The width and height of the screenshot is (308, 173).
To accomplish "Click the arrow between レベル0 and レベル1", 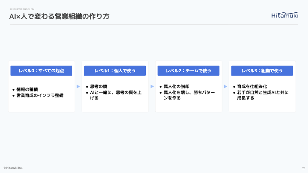I will coord(78,86).
